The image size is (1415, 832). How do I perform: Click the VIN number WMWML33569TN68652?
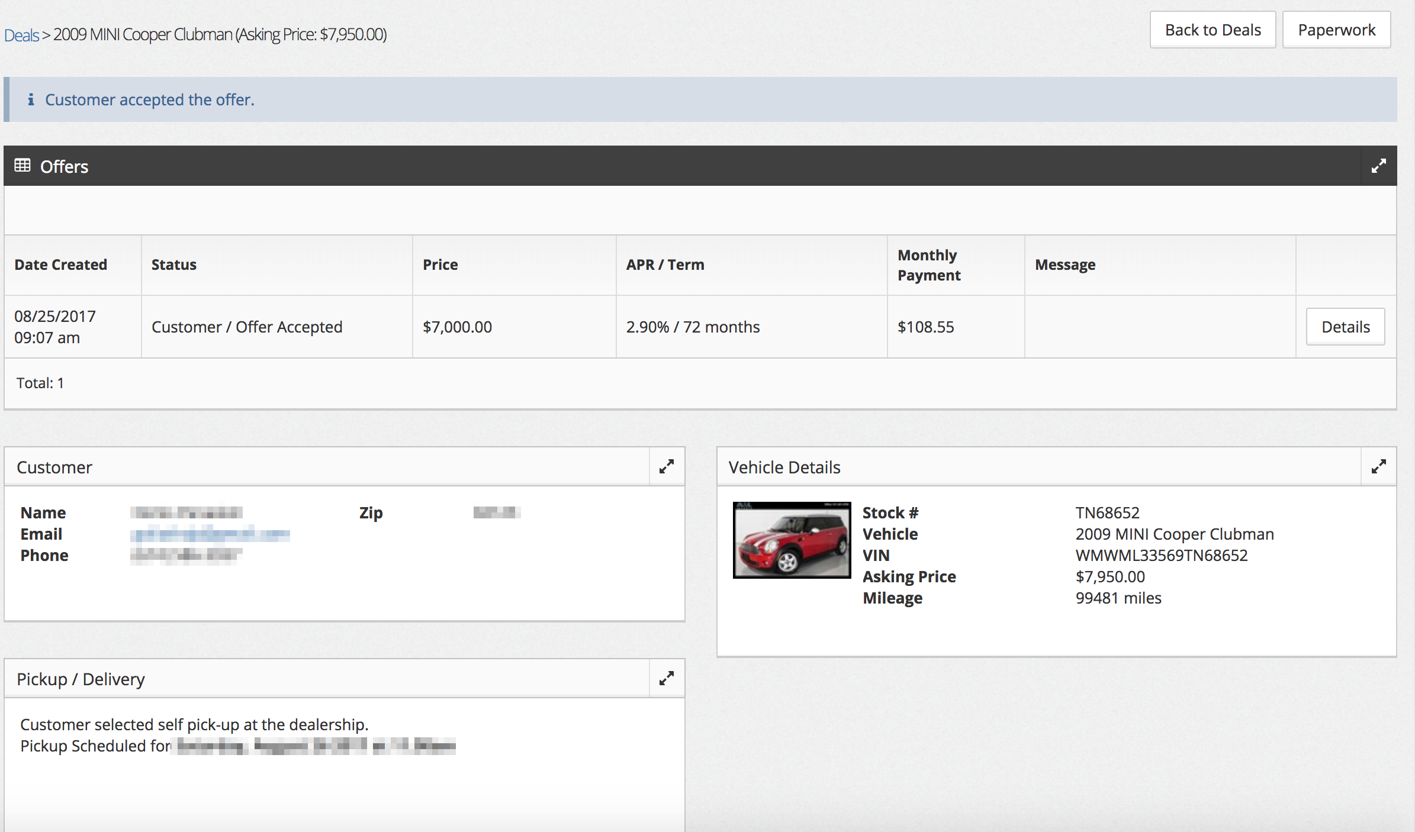click(1162, 555)
